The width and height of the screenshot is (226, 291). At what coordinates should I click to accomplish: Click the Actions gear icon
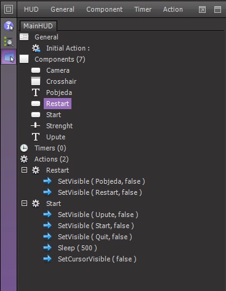[x=24, y=159]
